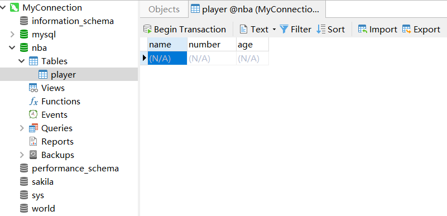Click the age column header
The height and width of the screenshot is (216, 447).
[252, 45]
